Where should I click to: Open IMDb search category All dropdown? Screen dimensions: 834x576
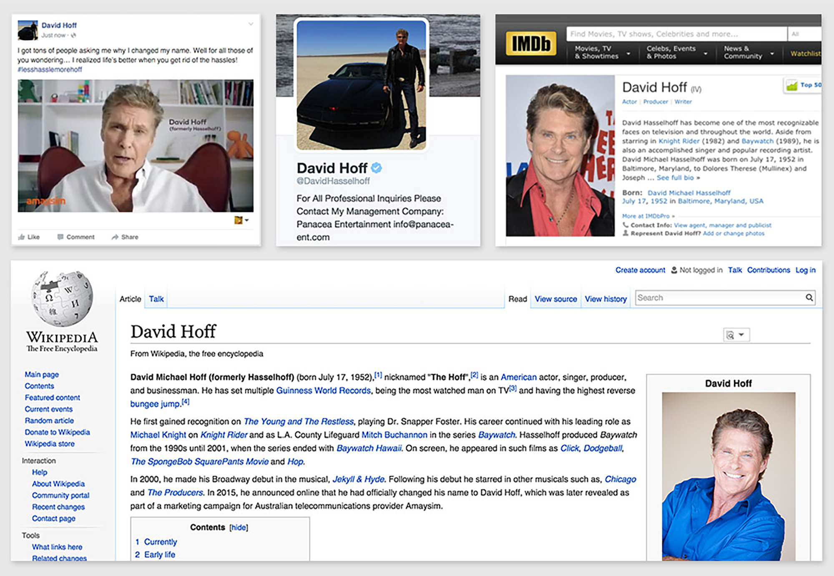804,34
